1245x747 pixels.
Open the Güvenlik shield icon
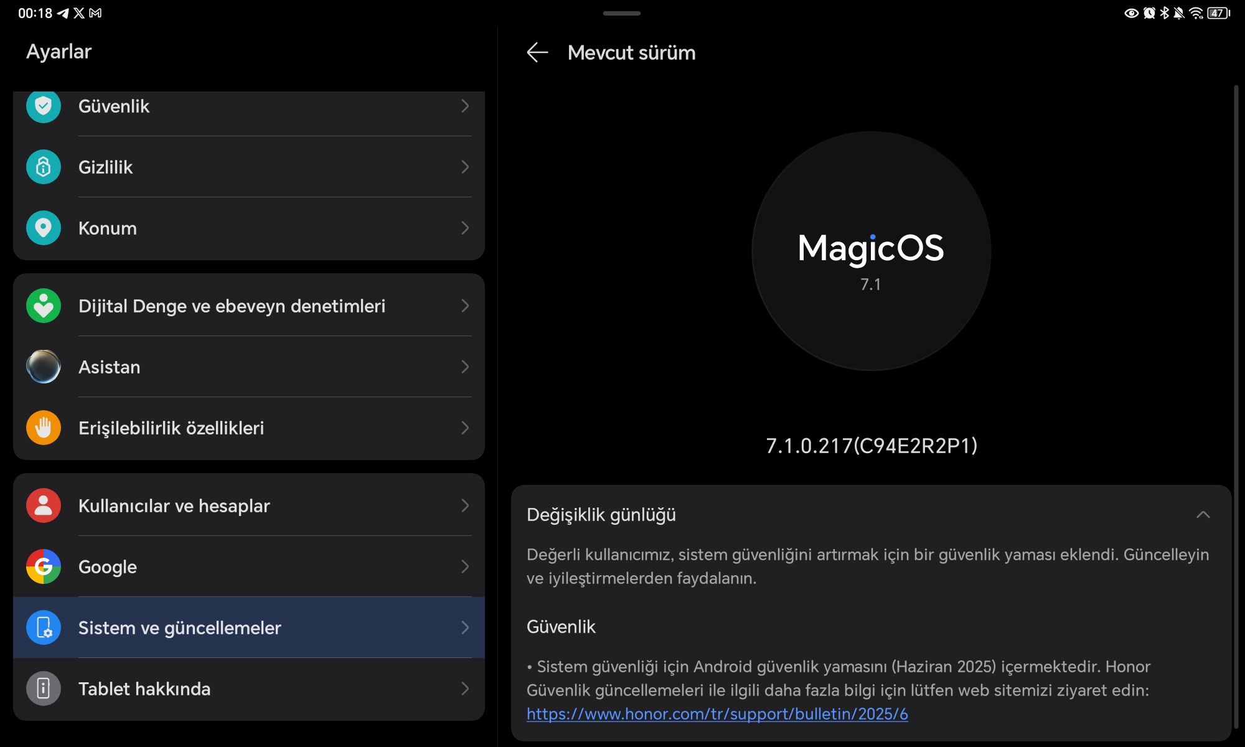pos(44,106)
